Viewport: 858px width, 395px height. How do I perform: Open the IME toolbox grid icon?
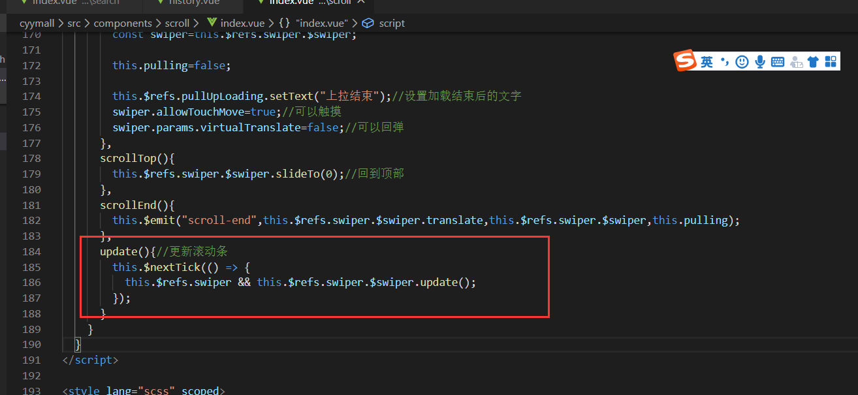tap(831, 62)
